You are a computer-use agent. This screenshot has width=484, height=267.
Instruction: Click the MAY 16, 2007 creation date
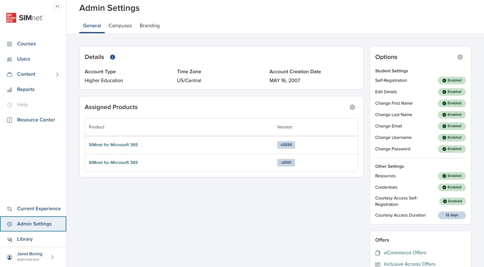point(285,81)
